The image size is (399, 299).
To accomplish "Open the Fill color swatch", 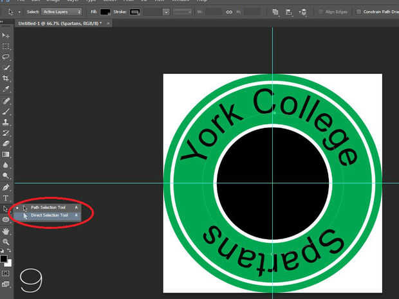I will 105,12.
